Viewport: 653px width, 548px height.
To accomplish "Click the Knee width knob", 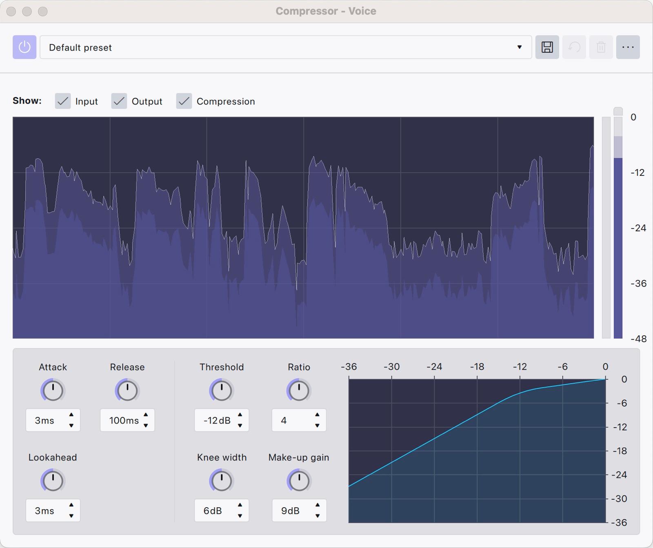I will (x=221, y=481).
